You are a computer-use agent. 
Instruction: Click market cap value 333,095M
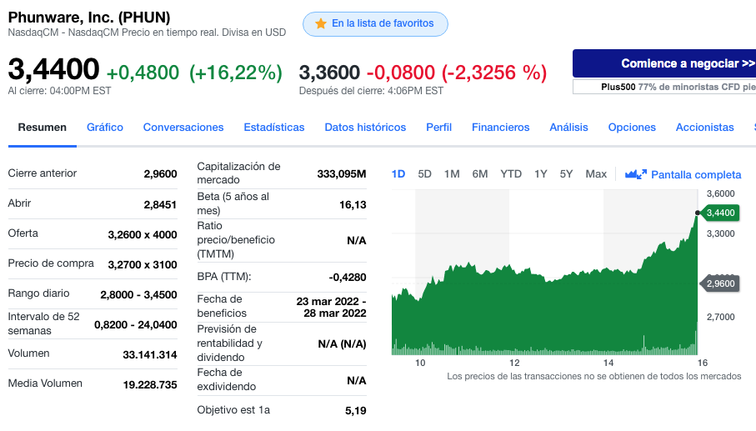(x=342, y=174)
